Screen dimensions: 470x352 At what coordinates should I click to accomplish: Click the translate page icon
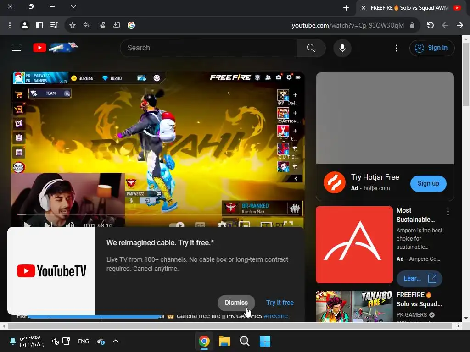[x=102, y=26]
